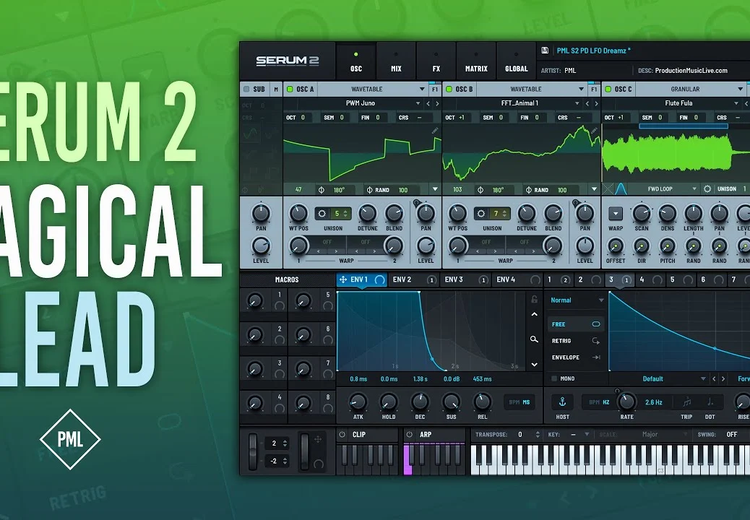Open OSC B unison settings gear
Viewport: 750px width, 520px height.
point(481,214)
